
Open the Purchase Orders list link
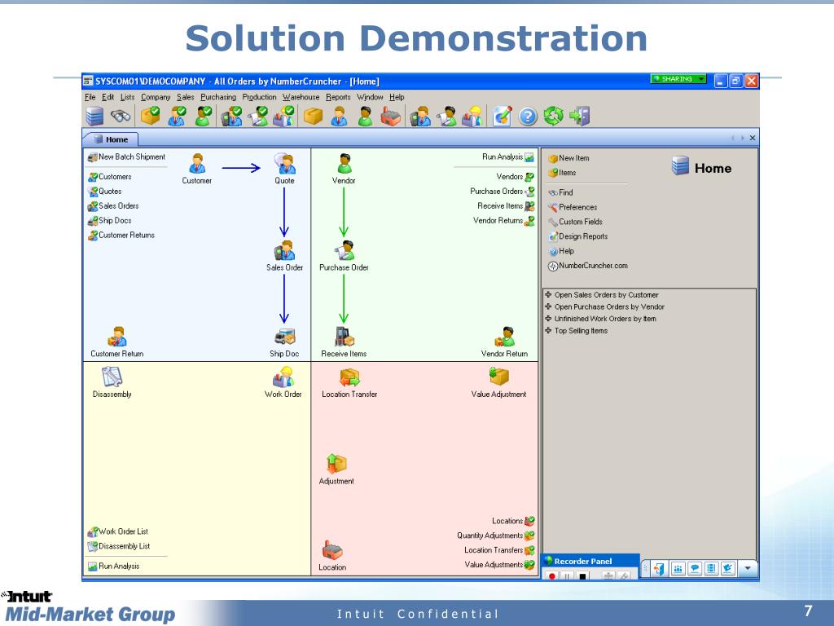(x=502, y=191)
